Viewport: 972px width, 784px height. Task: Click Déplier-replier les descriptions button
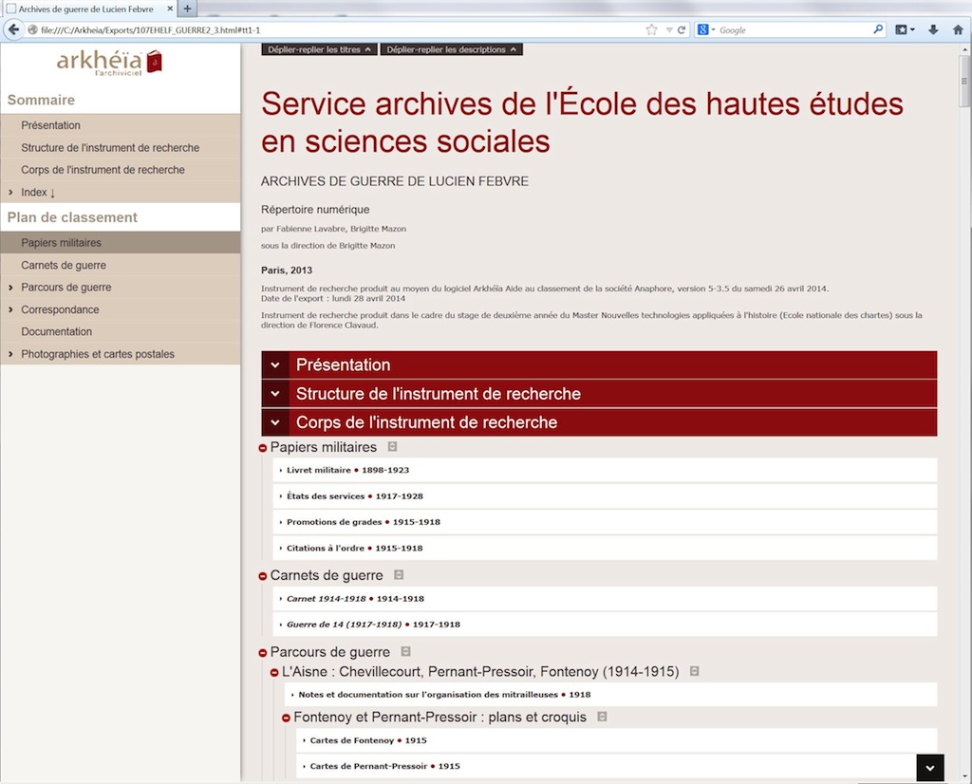451,49
